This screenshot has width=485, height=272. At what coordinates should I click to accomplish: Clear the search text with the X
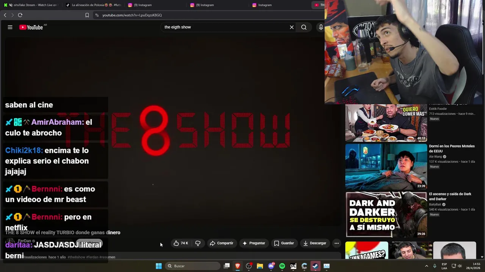pos(292,27)
